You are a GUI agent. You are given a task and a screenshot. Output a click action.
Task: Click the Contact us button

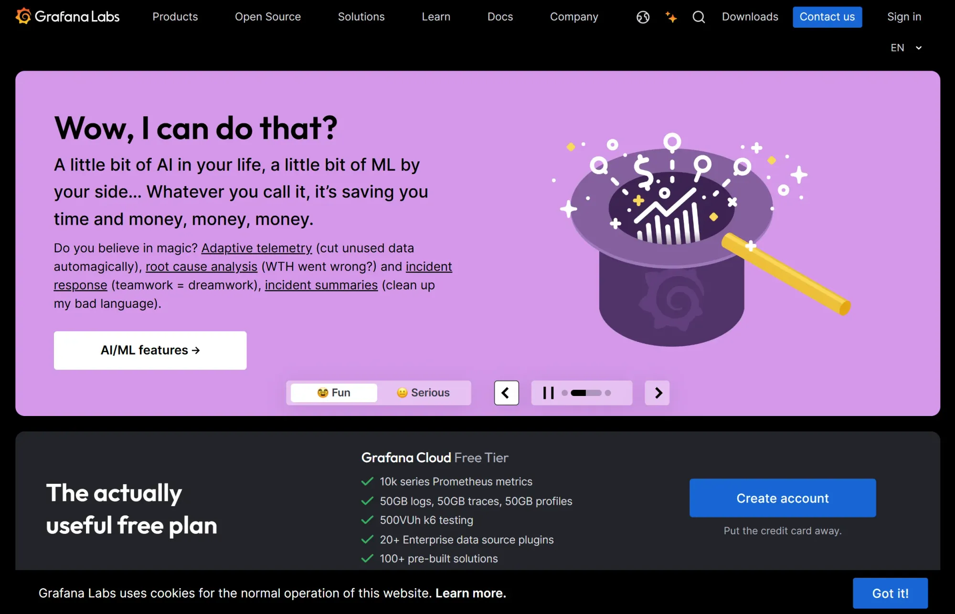[827, 17]
